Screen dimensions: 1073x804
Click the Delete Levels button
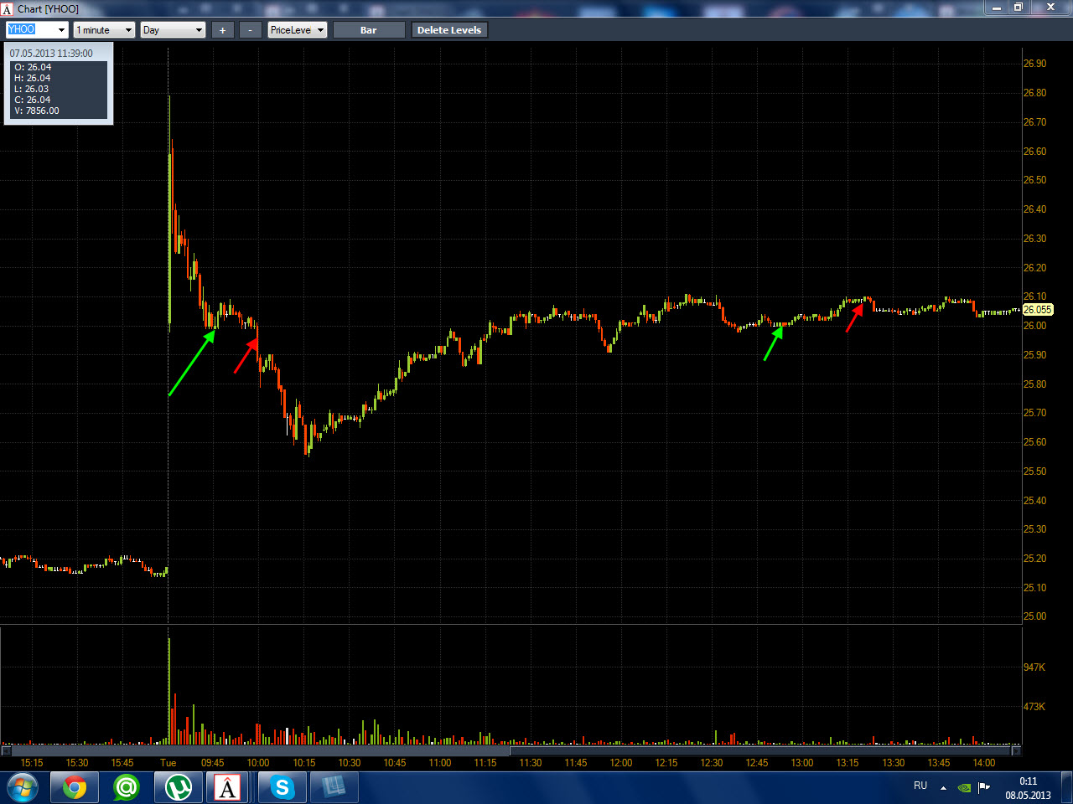point(449,30)
